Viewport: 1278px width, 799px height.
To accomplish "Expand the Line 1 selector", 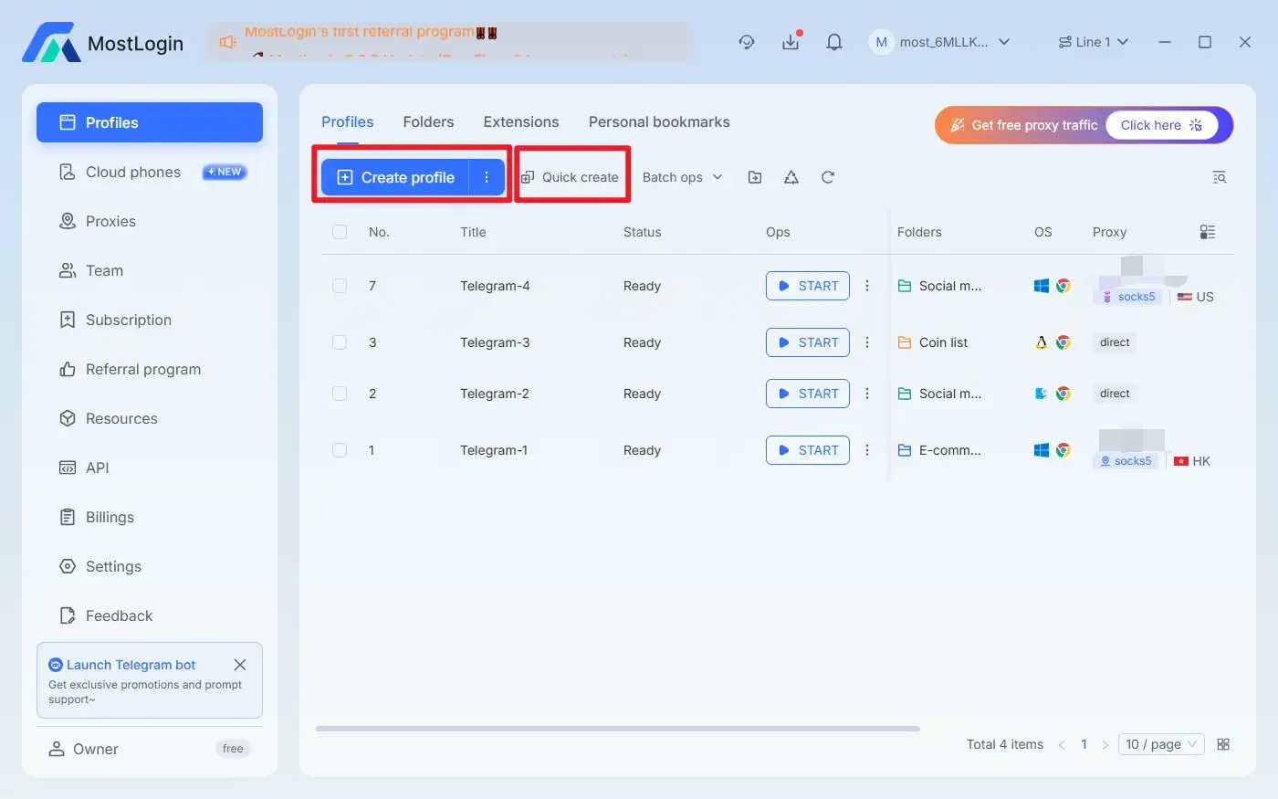I will 1094,42.
